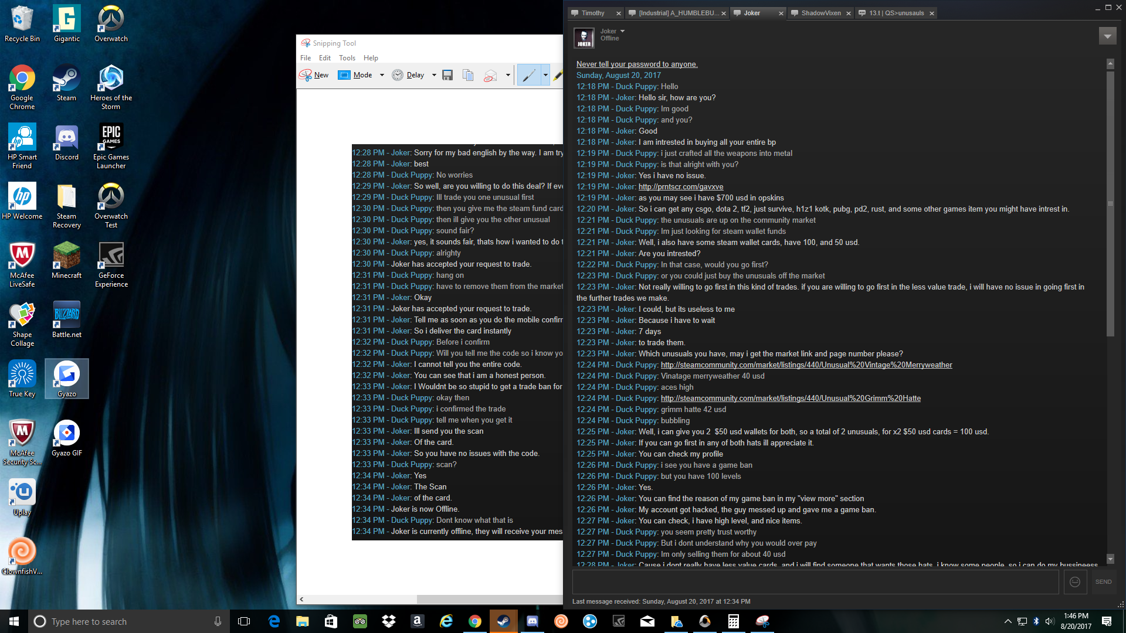
Task: Click the chat message input field
Action: coord(815,581)
